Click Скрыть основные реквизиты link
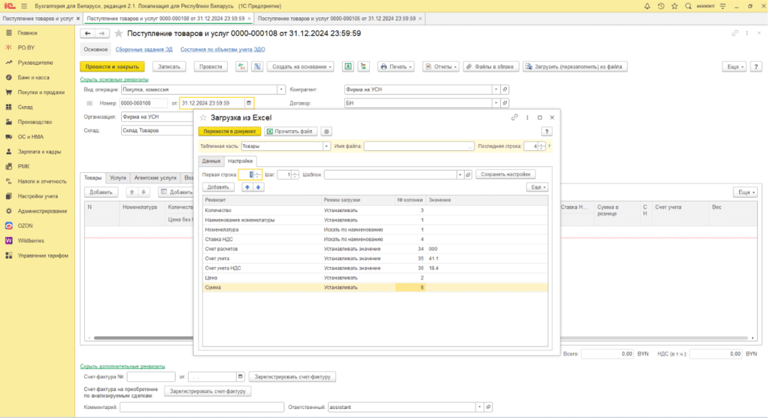This screenshot has height=418, width=770. point(114,80)
